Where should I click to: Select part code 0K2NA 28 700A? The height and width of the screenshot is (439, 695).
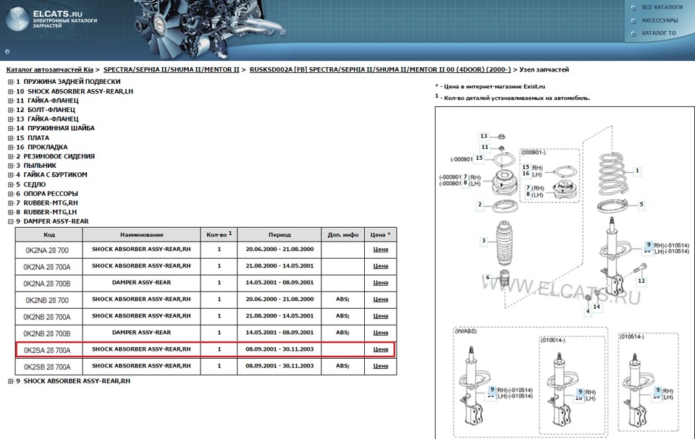pos(47,267)
